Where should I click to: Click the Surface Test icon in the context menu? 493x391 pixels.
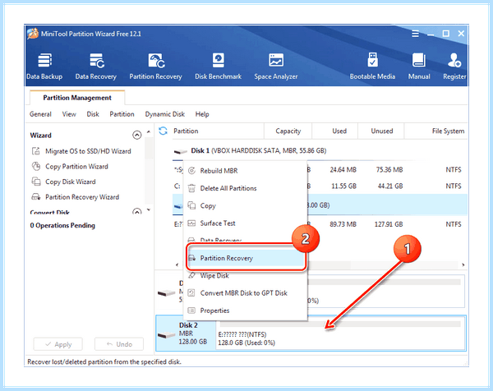pyautogui.click(x=191, y=223)
